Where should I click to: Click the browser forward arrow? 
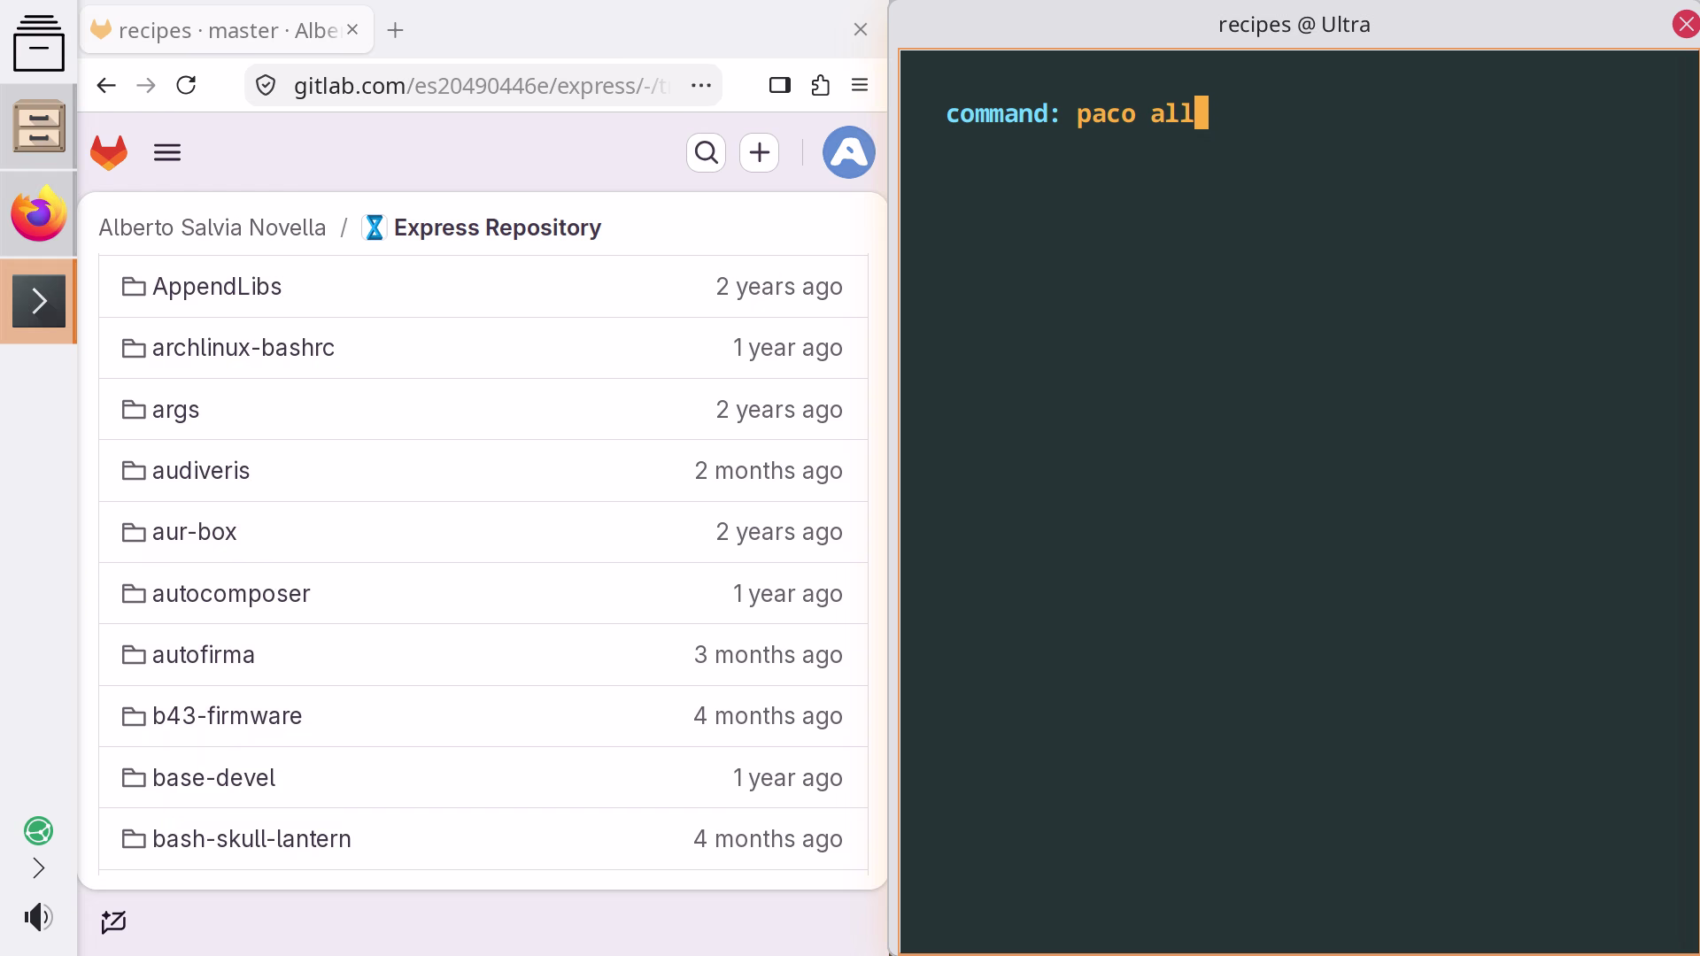pos(146,85)
